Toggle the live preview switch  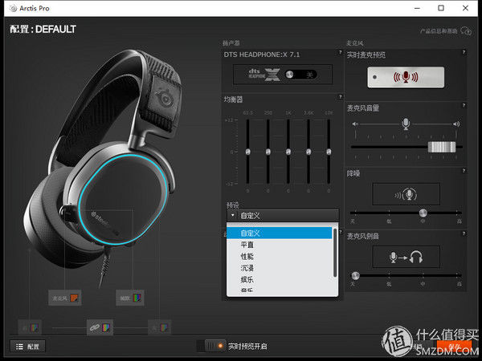211,347
